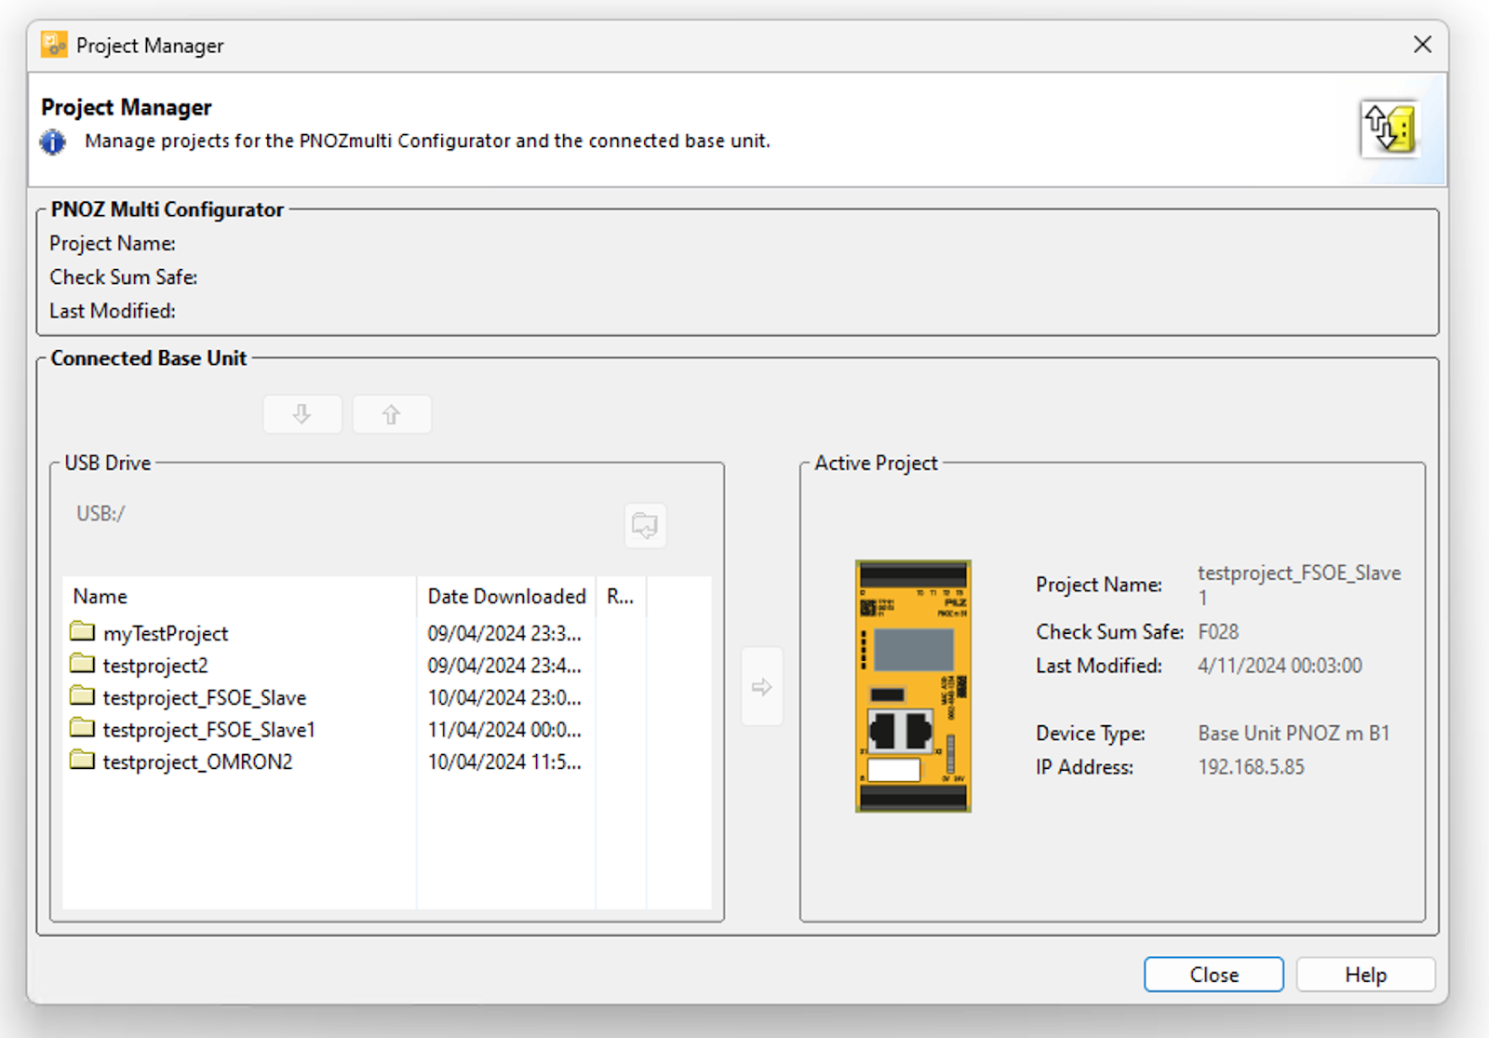This screenshot has height=1038, width=1489.
Task: Click the Project Manager title bar app icon
Action: coord(54,45)
